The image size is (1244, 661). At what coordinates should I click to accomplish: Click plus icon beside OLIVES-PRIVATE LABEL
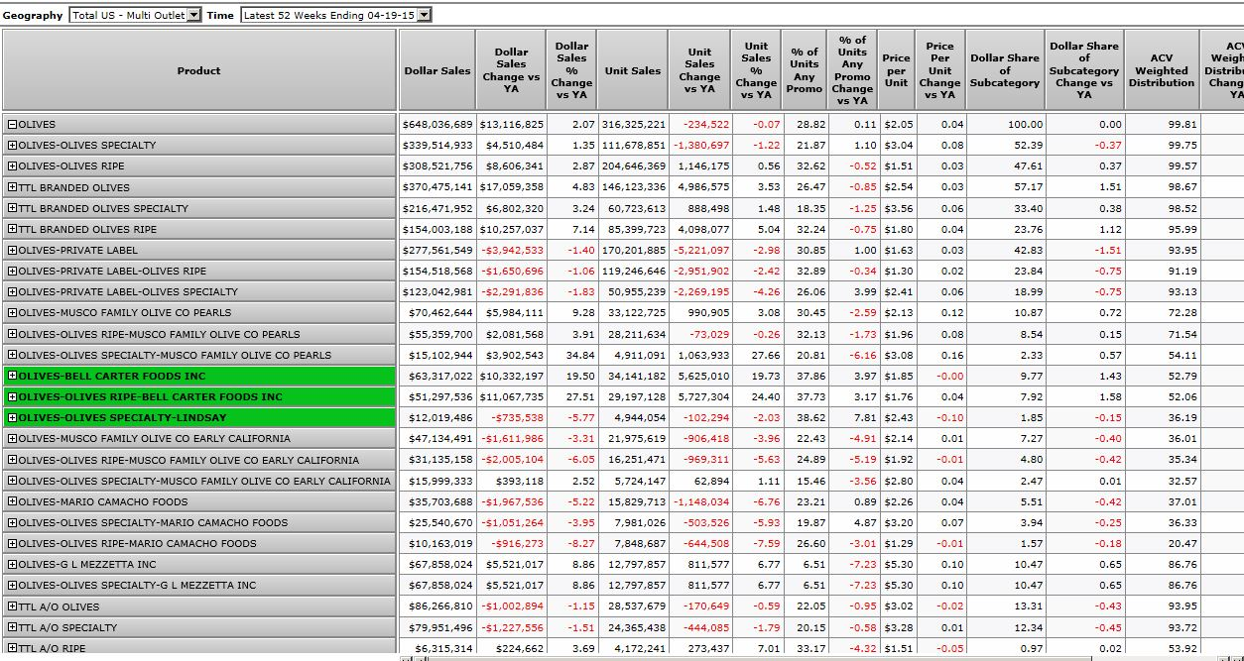coord(12,251)
